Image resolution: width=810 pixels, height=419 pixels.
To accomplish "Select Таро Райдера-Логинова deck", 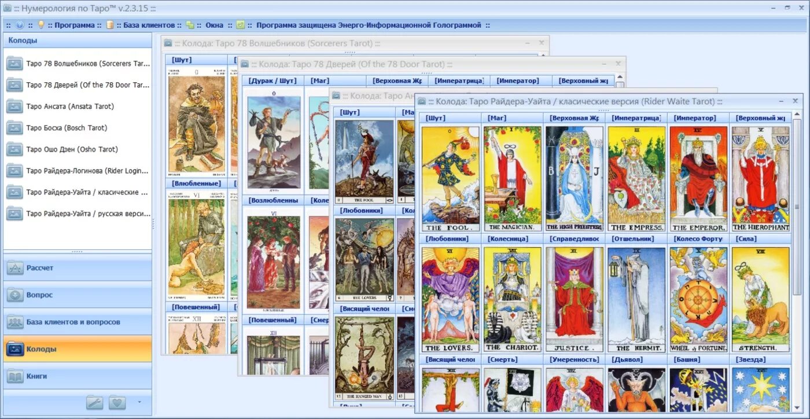I will (78, 171).
